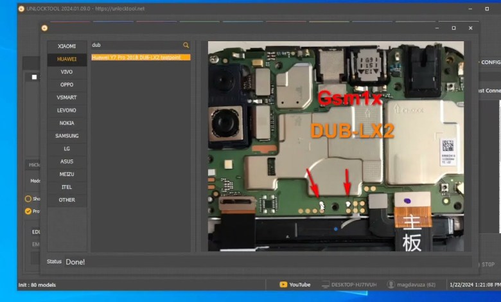Select the OTHER brand tab
The image size is (501, 302).
click(67, 200)
